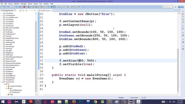Open Google Chrome from the taskbar
Screen dimensions: 185x104
point(95,102)
